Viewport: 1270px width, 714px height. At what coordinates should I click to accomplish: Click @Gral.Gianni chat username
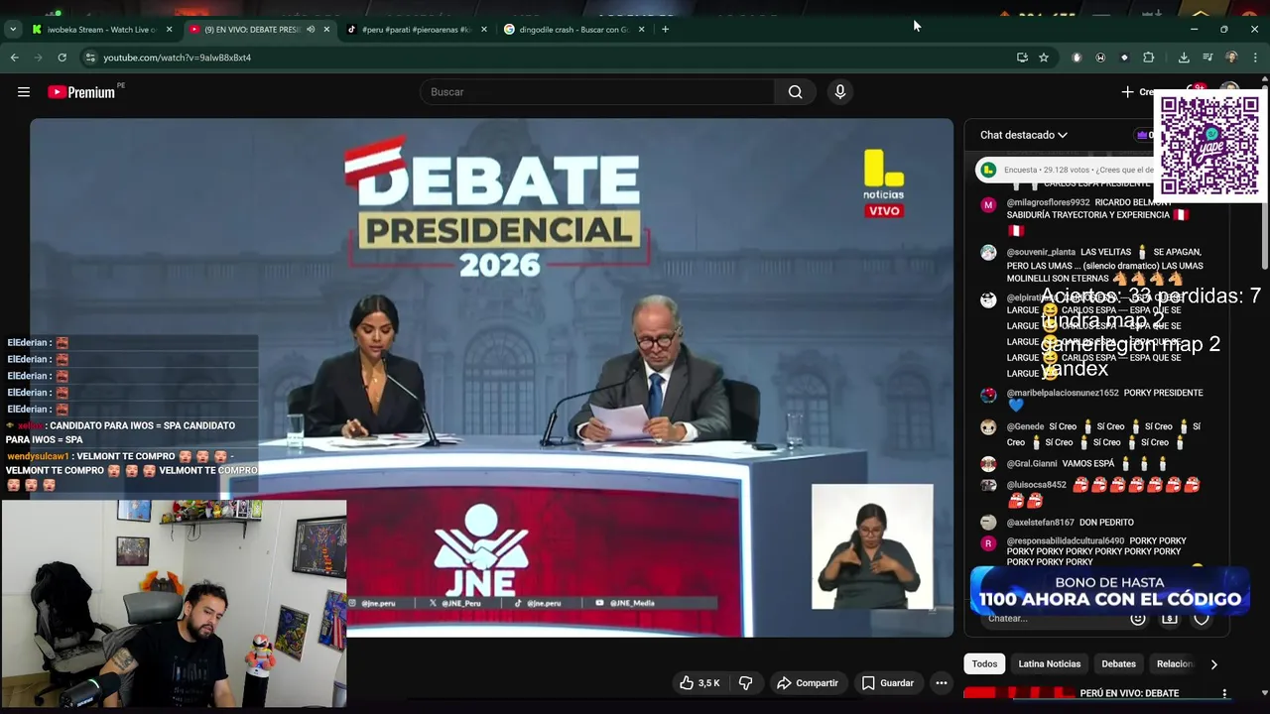tap(1032, 463)
